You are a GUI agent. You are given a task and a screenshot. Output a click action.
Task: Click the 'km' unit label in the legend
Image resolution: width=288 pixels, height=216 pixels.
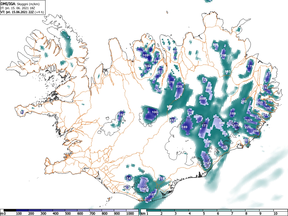pyautogui.click(x=143, y=214)
